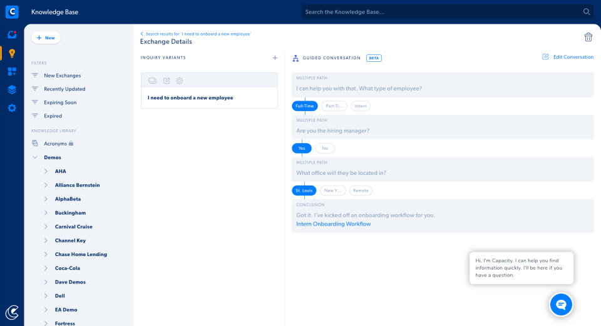Click the lock icon beside Acronyms

point(71,143)
